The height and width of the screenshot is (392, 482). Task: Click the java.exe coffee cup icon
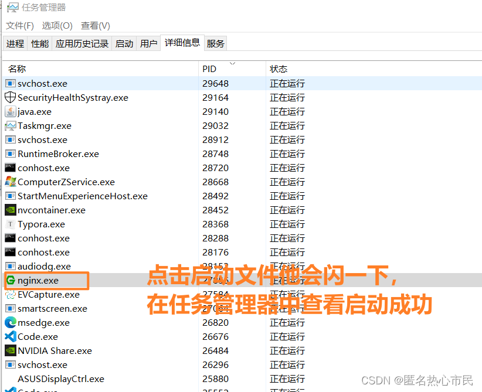pos(10,111)
